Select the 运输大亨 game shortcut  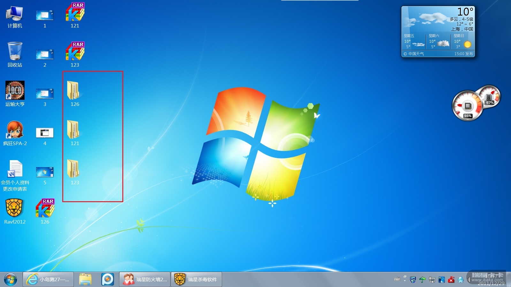pos(15,94)
